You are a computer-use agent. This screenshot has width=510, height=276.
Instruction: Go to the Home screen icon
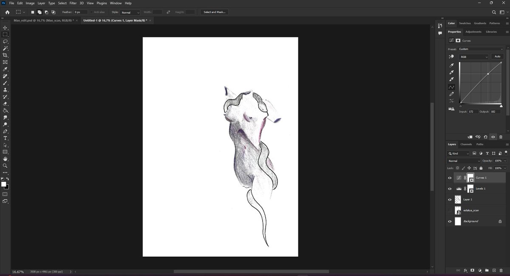pyautogui.click(x=7, y=12)
